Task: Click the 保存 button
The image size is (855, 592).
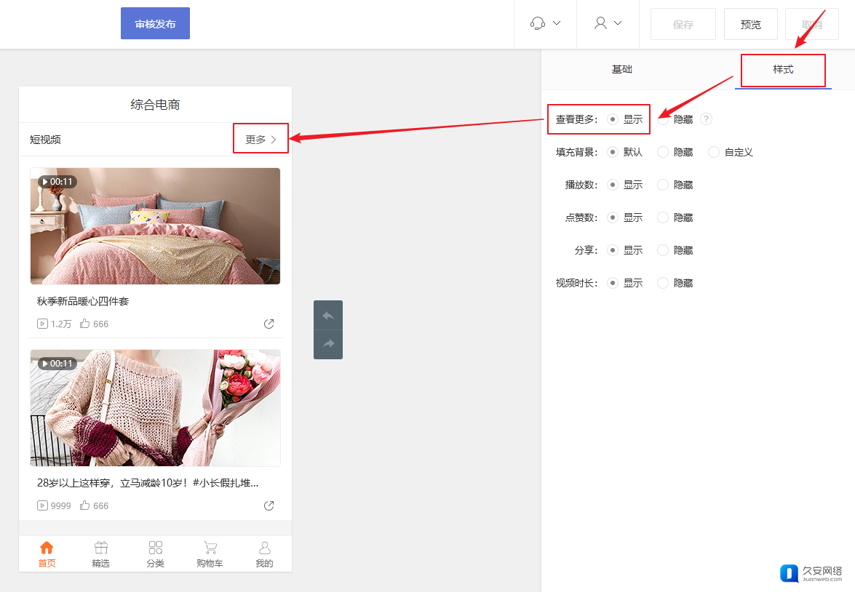Action: [x=683, y=24]
